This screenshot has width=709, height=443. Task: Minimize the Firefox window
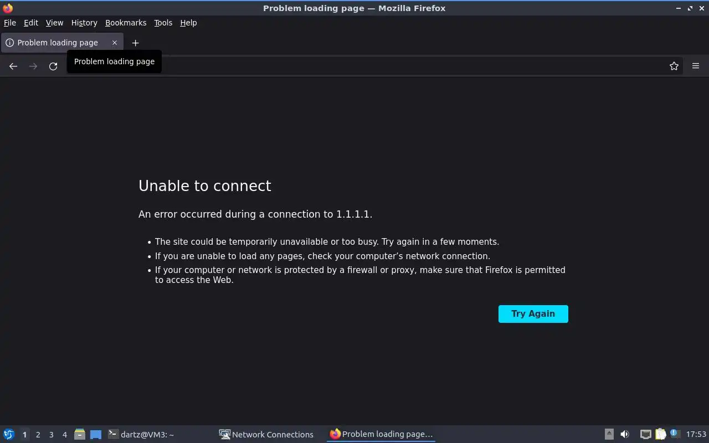pos(679,8)
